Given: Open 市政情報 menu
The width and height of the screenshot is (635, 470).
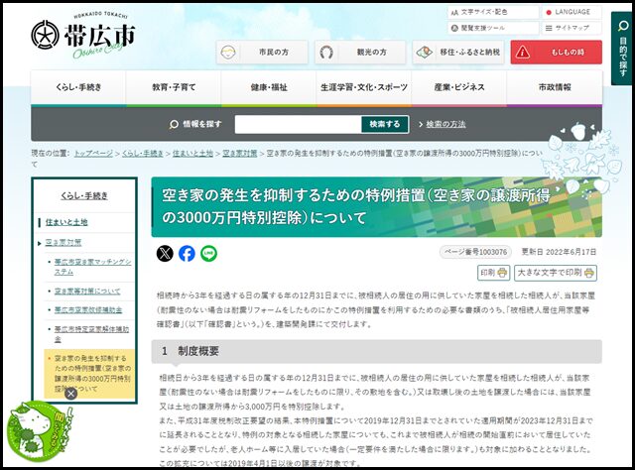Looking at the screenshot, I should tap(555, 87).
